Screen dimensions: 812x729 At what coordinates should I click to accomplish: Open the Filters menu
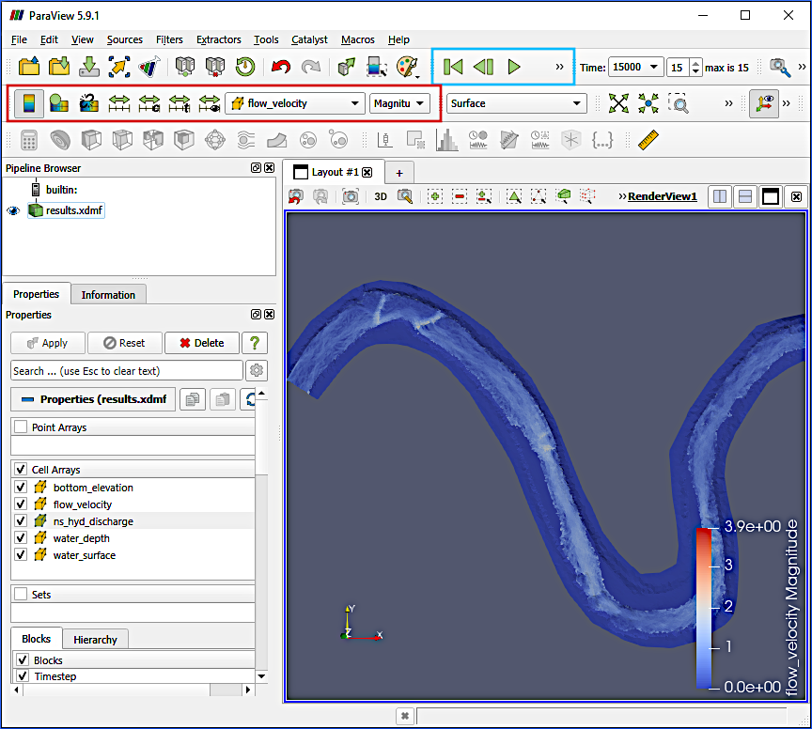(x=169, y=39)
